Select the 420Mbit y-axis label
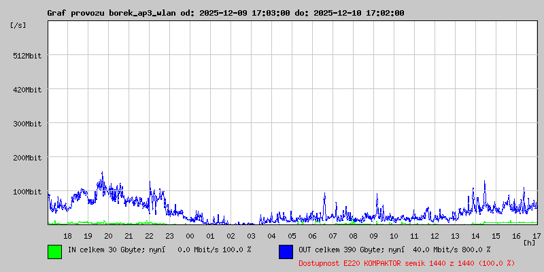This screenshot has width=544, height=272. (27, 90)
